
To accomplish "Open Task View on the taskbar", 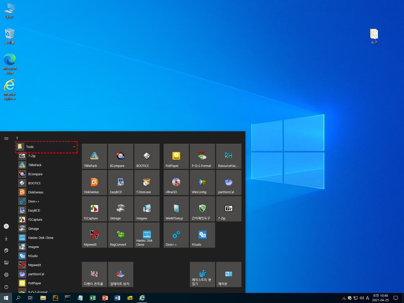I will tap(30, 298).
